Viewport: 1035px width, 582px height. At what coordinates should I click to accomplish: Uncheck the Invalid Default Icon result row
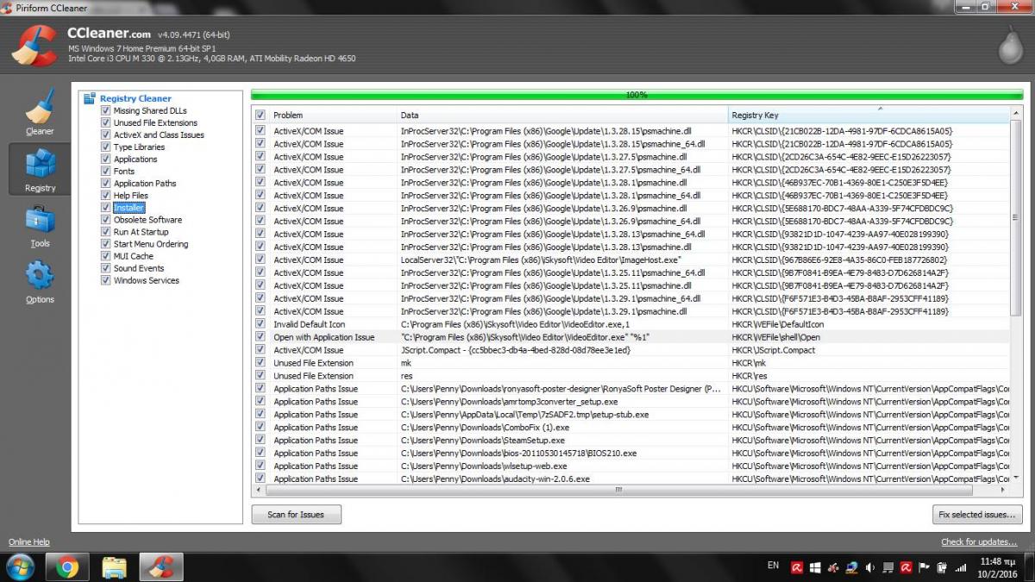coord(260,324)
